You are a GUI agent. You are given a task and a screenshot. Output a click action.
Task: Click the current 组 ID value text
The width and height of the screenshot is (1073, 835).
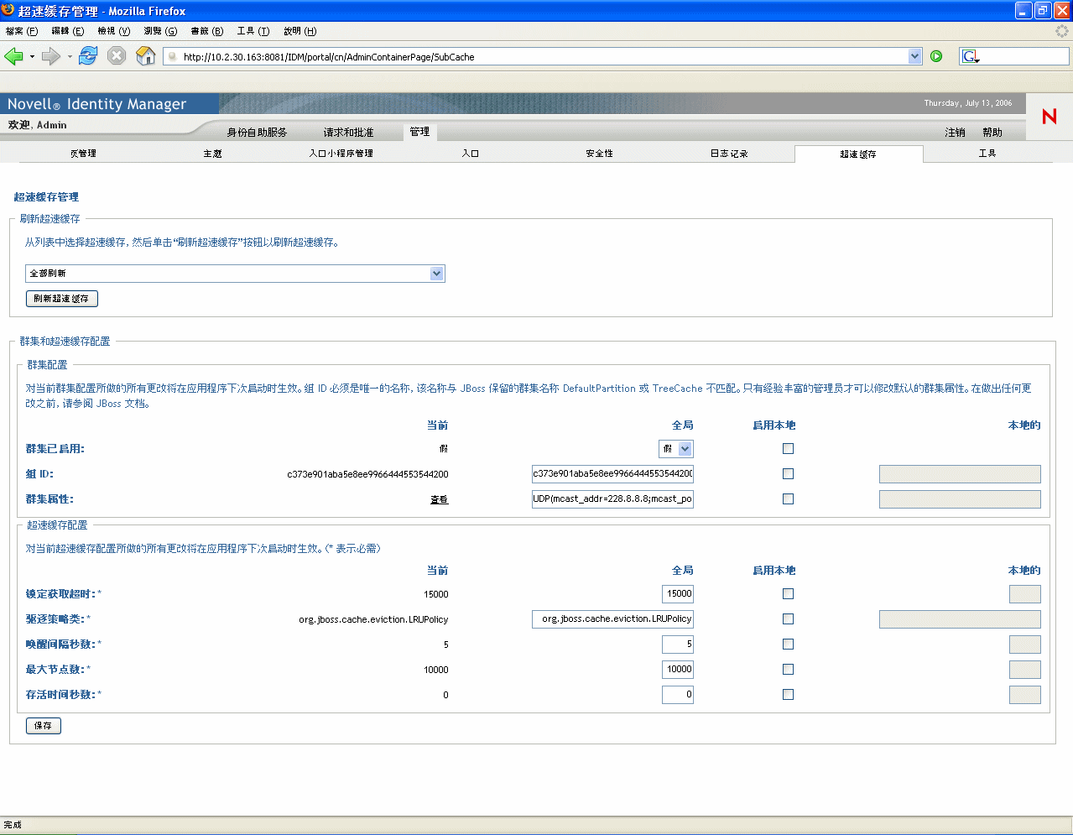pos(367,474)
